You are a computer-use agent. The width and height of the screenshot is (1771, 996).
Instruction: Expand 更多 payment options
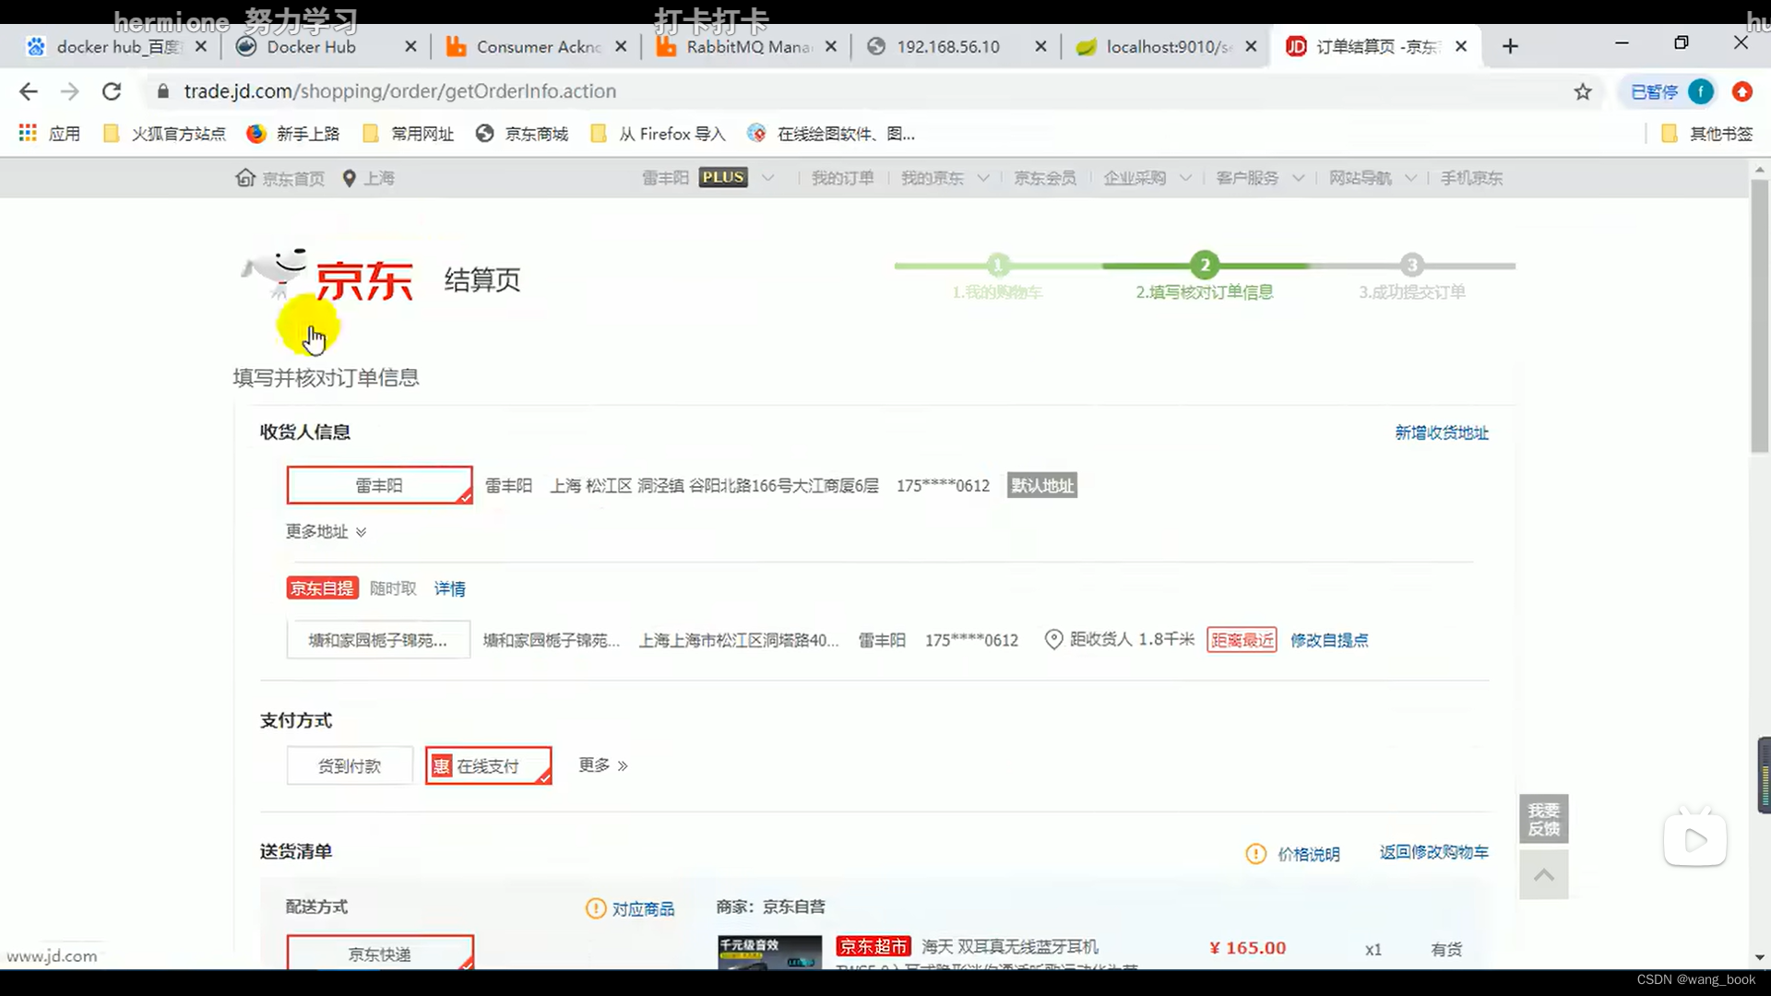603,765
